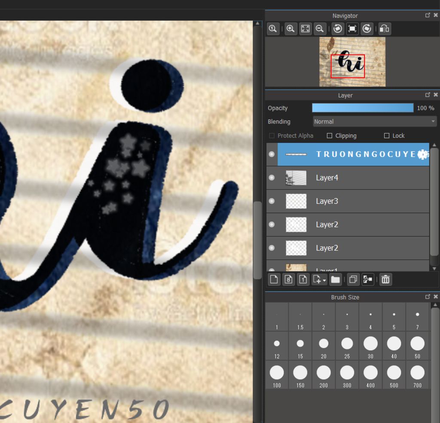The width and height of the screenshot is (440, 423).
Task: Select brush size 12
Action: (277, 346)
